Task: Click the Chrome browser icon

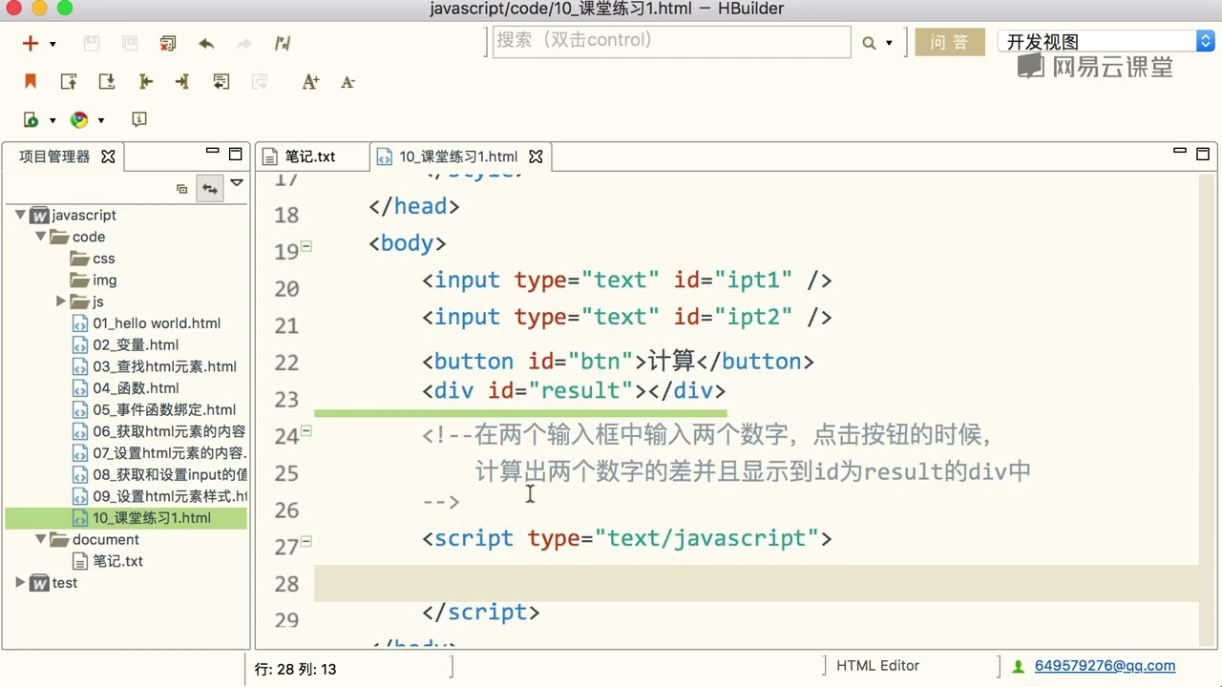Action: click(x=79, y=120)
